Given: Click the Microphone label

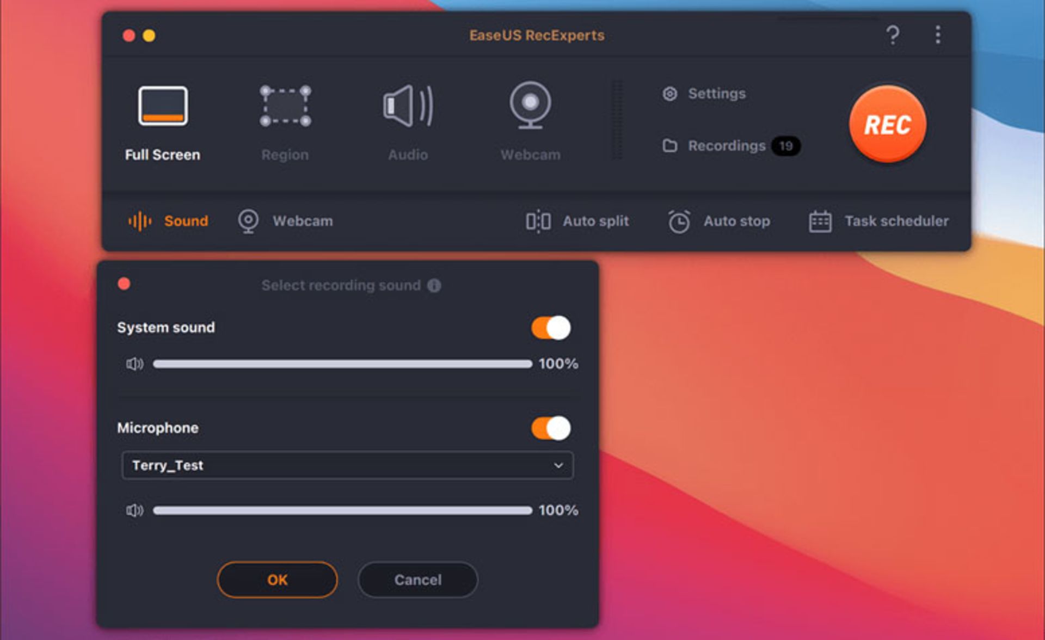Looking at the screenshot, I should pyautogui.click(x=158, y=428).
